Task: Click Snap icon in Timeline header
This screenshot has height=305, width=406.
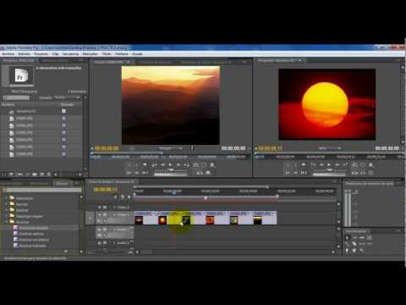Action: [x=116, y=197]
